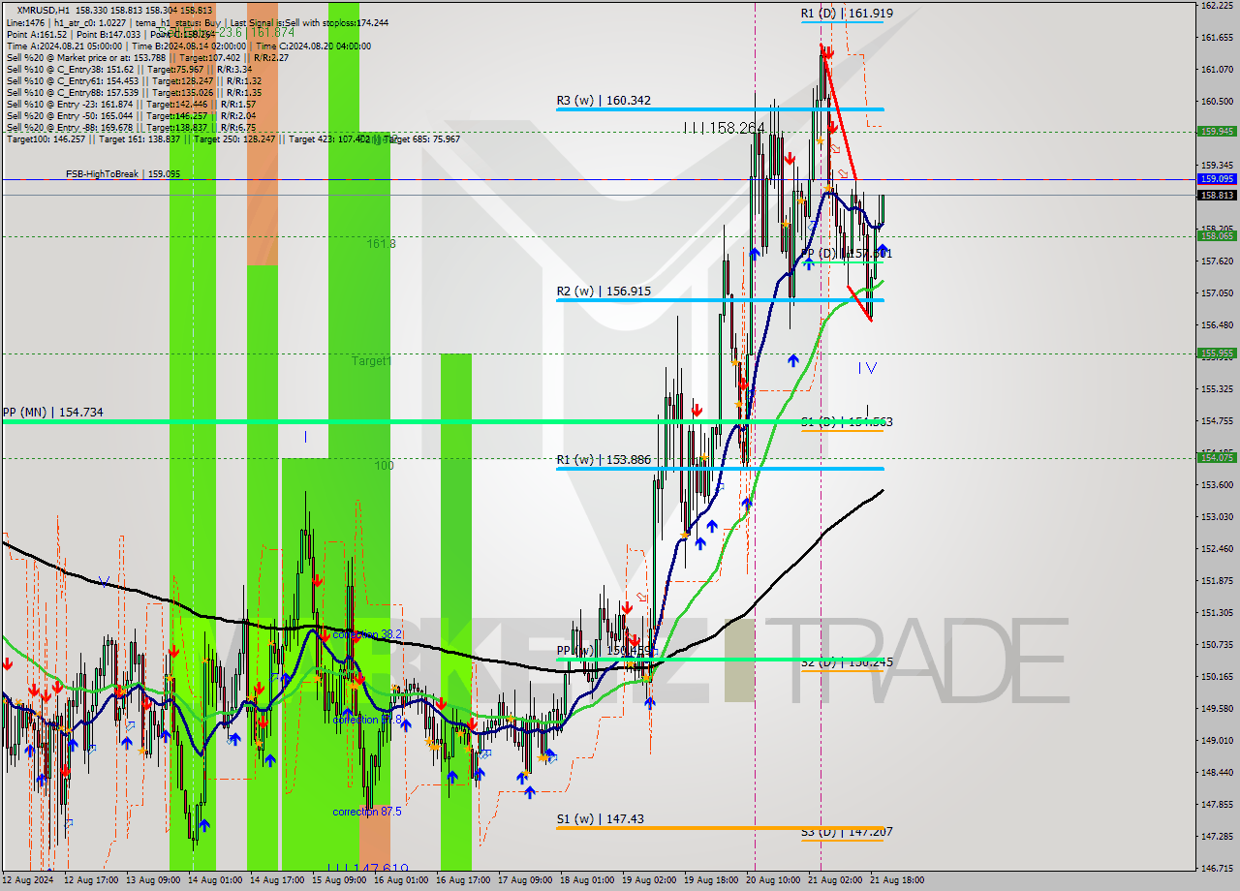This screenshot has width=1240, height=891.
Task: Select the correction 87.5 label
Action: [367, 812]
